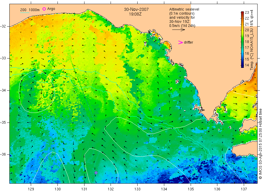264x193 pixels.
Task: Click the '19:08Z' time label
Action: pyautogui.click(x=135, y=14)
